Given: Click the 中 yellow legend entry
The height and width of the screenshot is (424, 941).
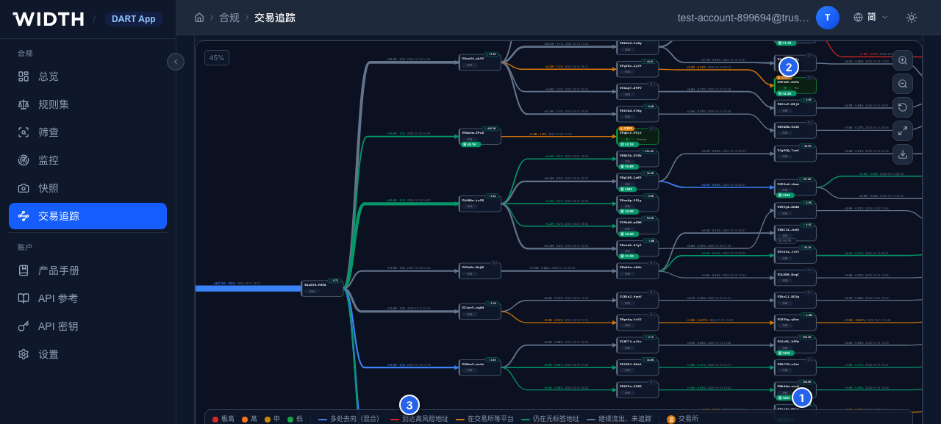Looking at the screenshot, I should point(272,419).
